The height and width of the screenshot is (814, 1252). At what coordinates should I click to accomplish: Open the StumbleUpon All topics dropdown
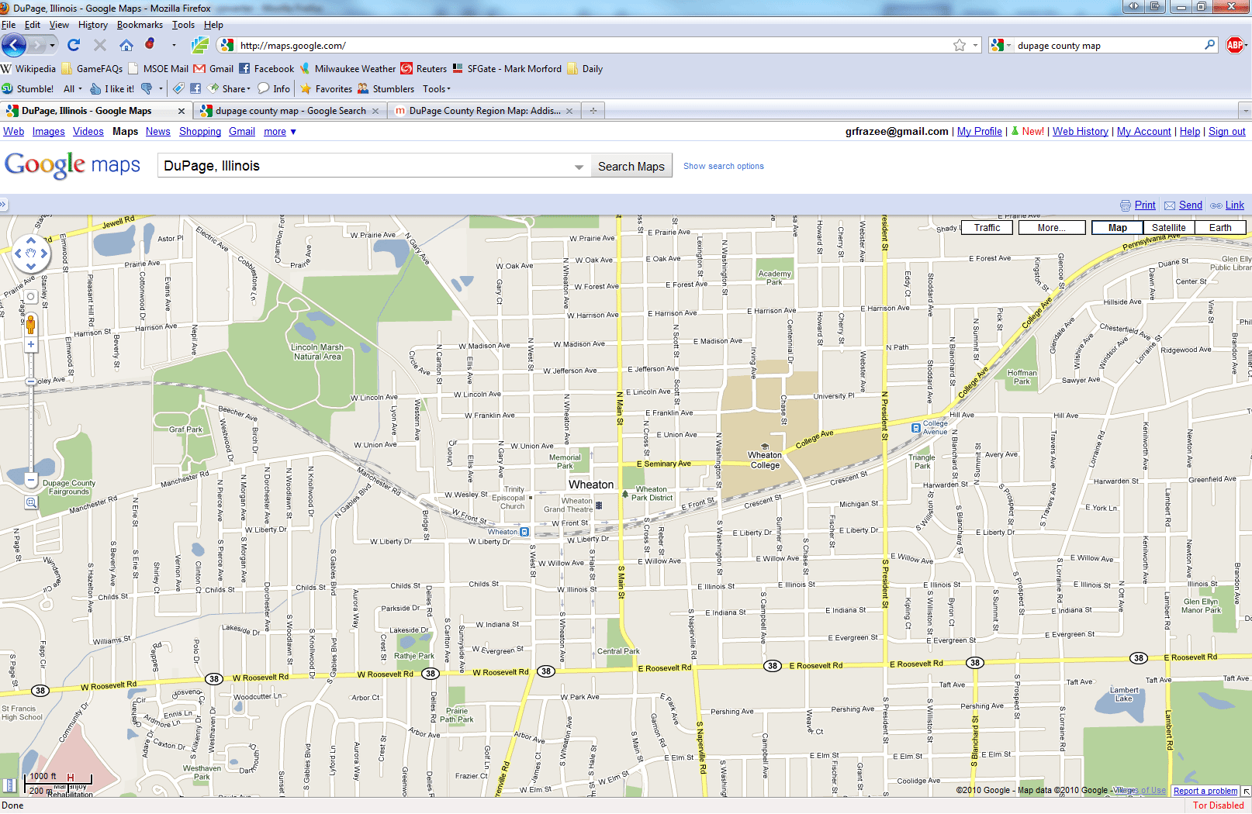pos(72,89)
